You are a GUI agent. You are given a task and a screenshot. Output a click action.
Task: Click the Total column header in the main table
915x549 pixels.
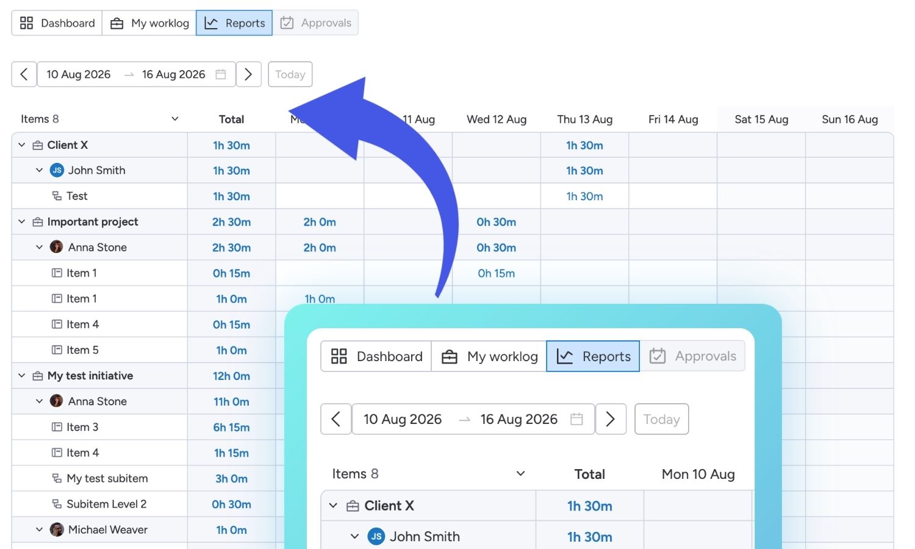point(231,120)
